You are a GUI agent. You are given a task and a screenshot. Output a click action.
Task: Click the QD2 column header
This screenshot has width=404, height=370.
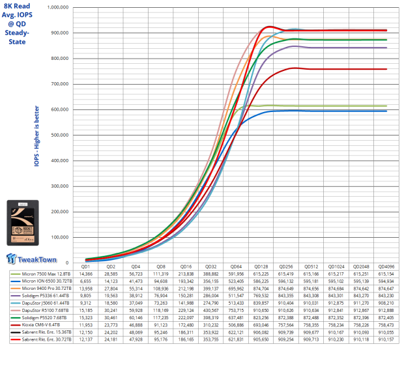tap(111, 266)
